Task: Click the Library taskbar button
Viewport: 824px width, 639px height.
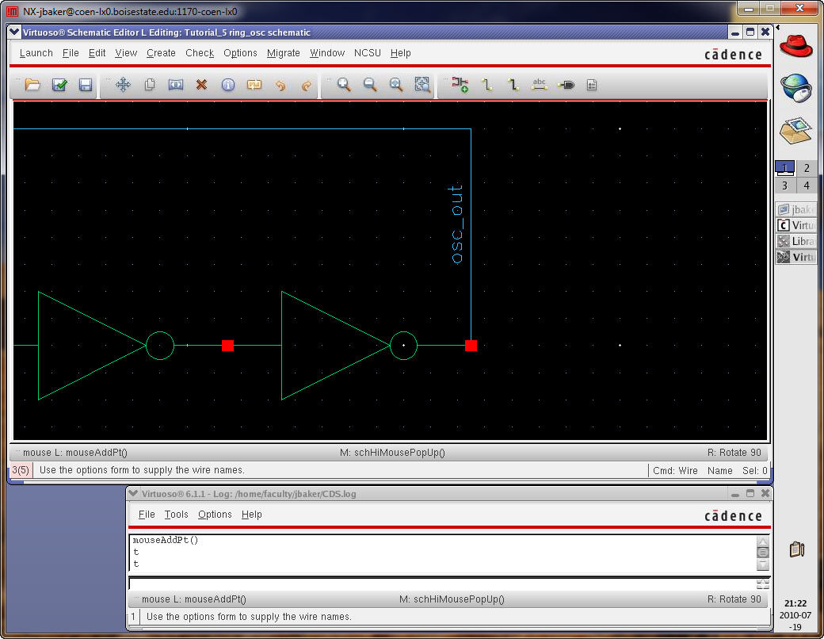Action: click(x=796, y=242)
